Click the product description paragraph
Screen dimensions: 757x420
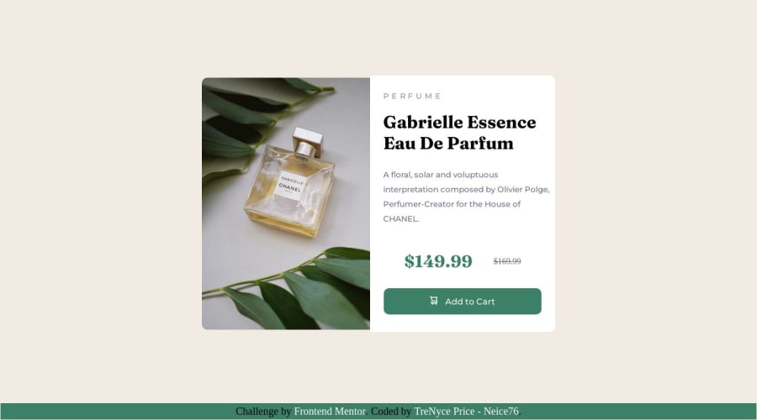point(466,197)
